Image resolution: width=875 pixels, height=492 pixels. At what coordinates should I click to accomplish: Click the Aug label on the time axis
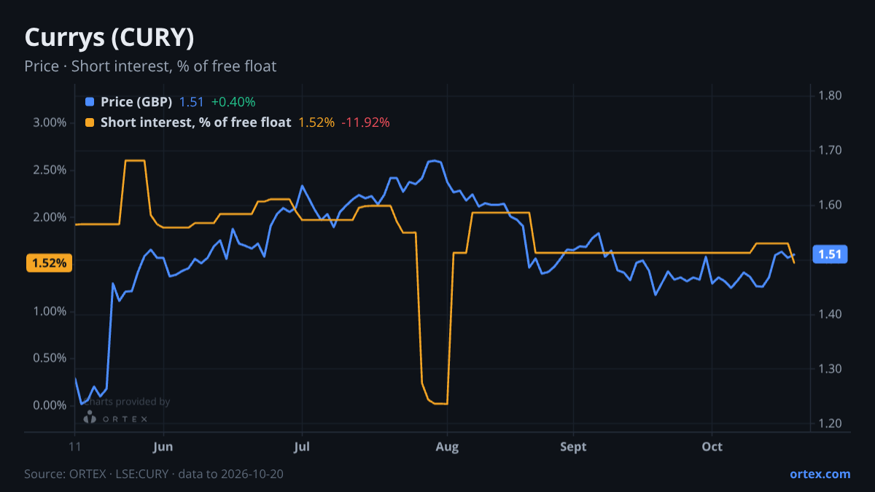447,446
